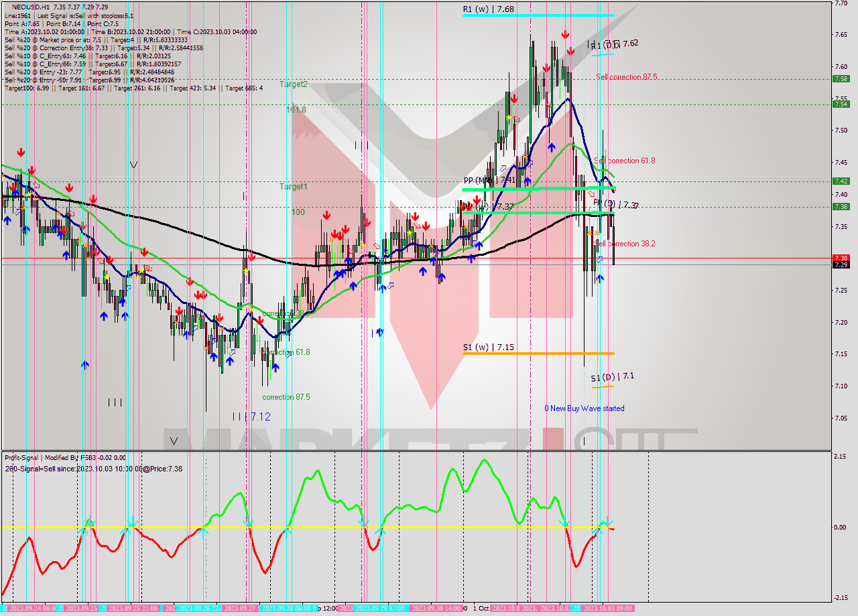Select the 161.8 Fibonacci label
Screen dimensions: 858x616
coord(296,108)
